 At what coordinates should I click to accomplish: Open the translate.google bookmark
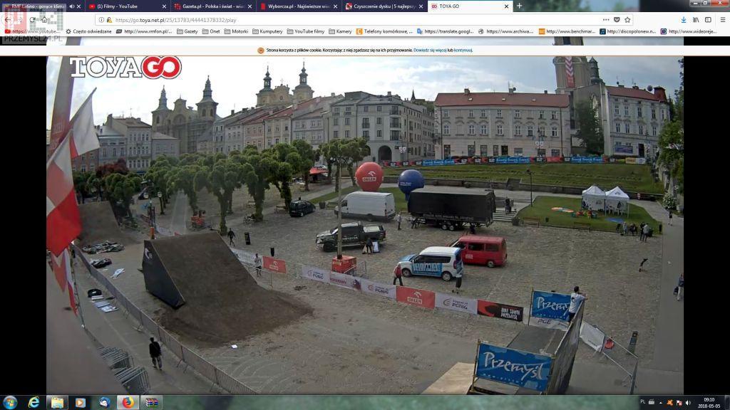point(445,31)
